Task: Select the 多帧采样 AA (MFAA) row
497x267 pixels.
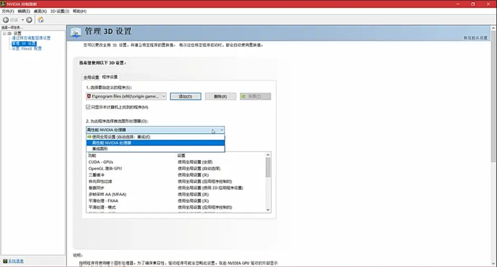Action: point(176,195)
